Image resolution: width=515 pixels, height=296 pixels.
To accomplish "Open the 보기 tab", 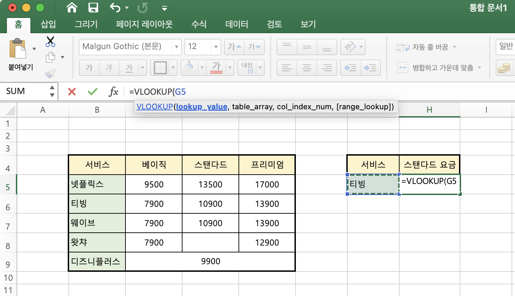I will click(308, 24).
